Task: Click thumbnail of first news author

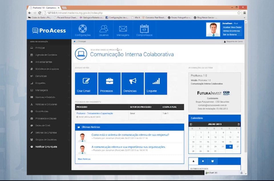Action: (82, 137)
